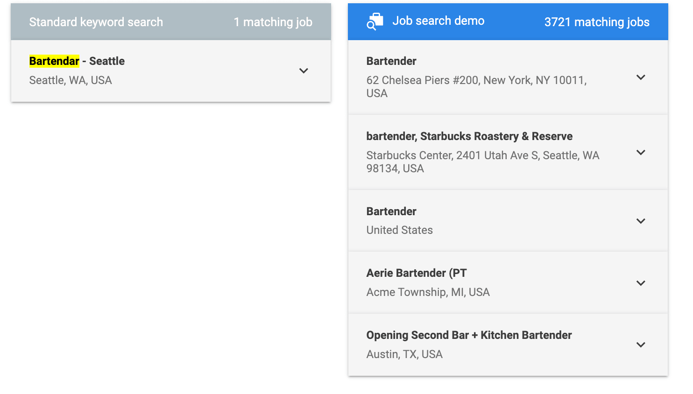Viewport: 693px width, 394px height.
Task: Click the Job search demo title
Action: click(438, 21)
